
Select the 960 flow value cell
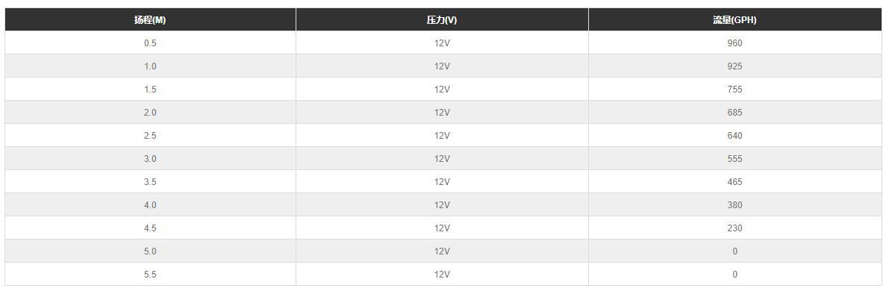[735, 43]
